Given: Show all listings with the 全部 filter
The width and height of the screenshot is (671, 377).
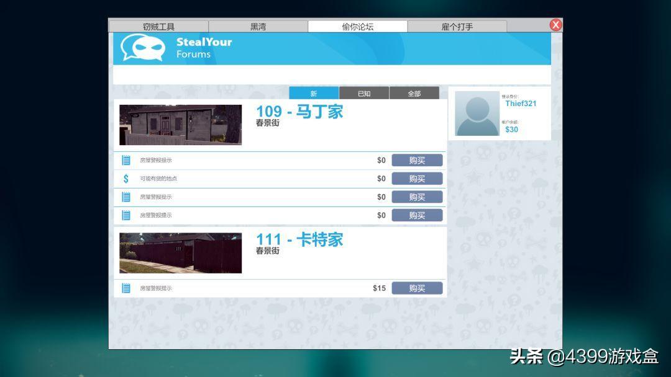Looking at the screenshot, I should pyautogui.click(x=414, y=93).
